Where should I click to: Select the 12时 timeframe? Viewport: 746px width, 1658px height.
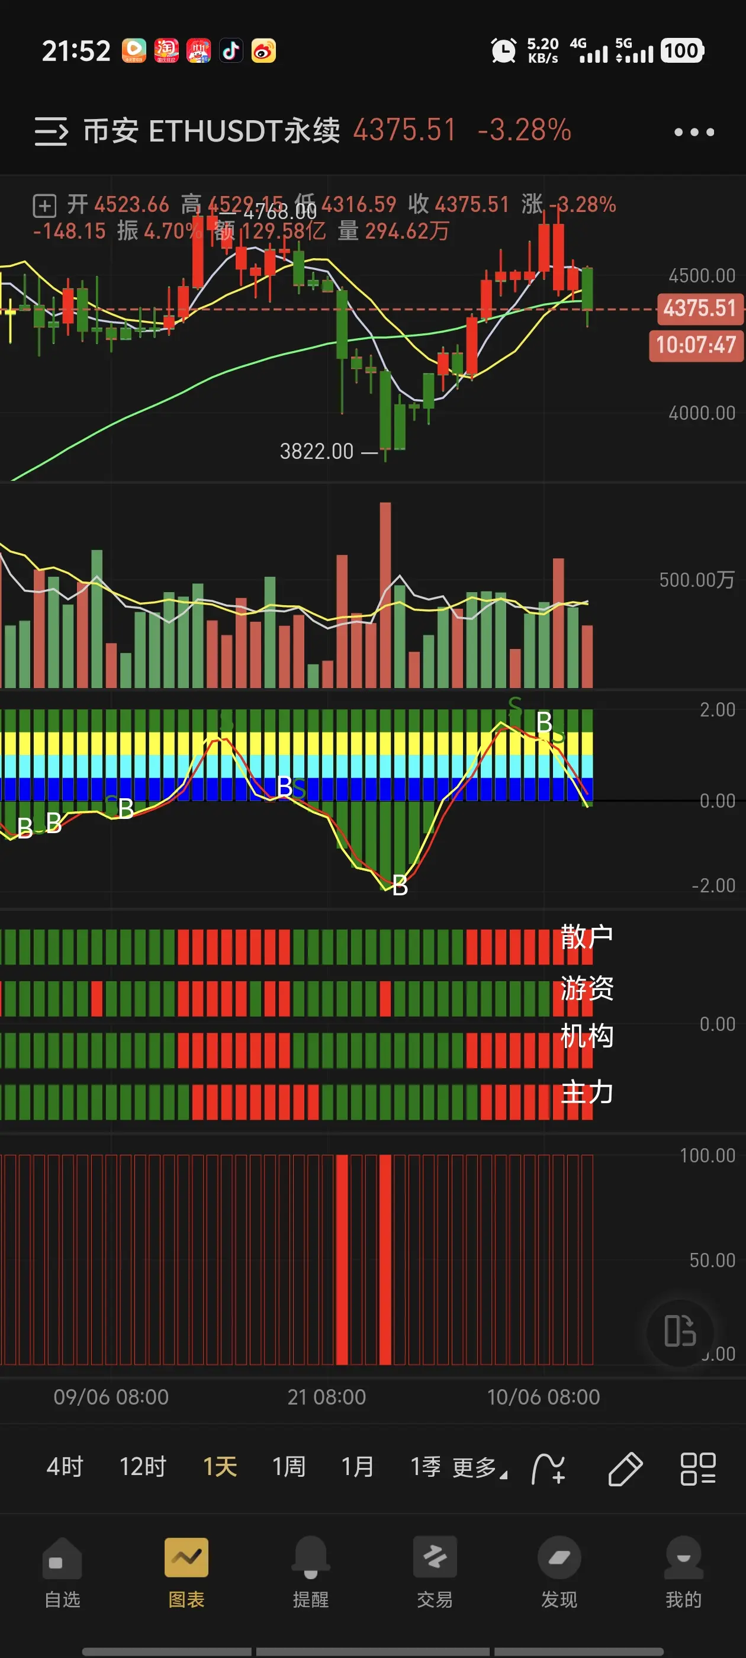pyautogui.click(x=143, y=1467)
